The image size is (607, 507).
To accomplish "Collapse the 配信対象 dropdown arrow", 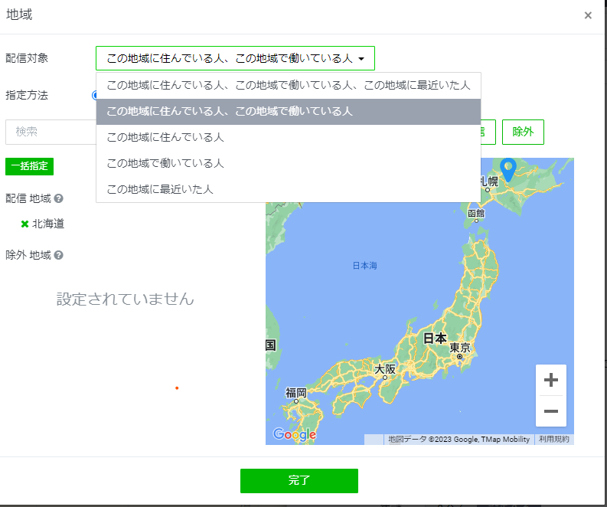I will tap(361, 59).
